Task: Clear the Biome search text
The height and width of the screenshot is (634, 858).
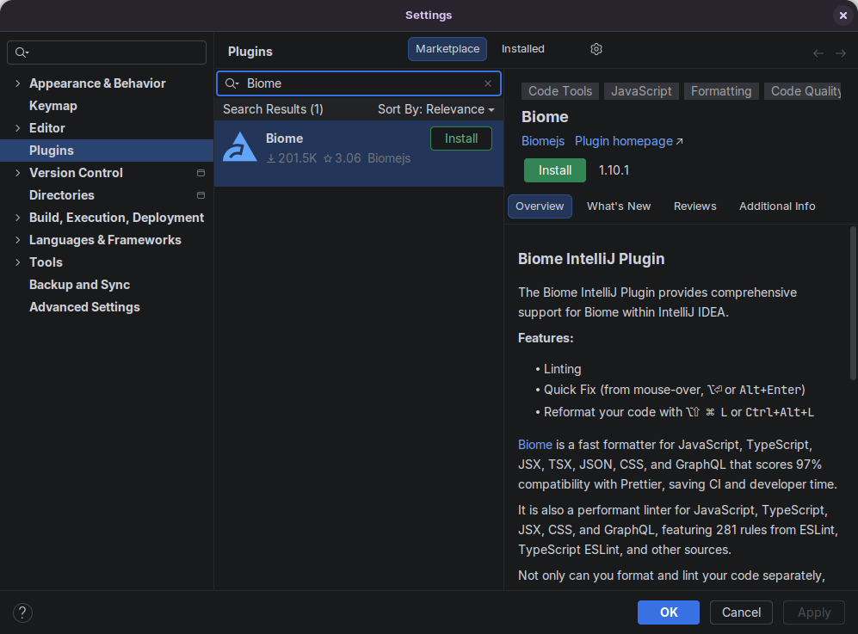Action: pyautogui.click(x=488, y=83)
